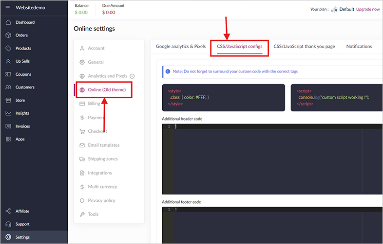This screenshot has height=244, width=383.
Task: Click the Websitedemo store name
Action: point(30,8)
